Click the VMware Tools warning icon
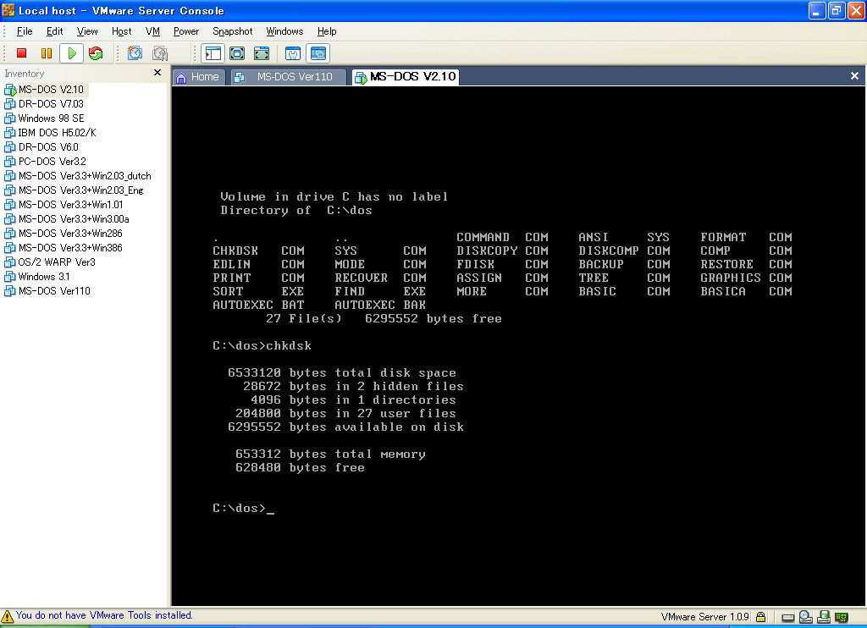 7,616
